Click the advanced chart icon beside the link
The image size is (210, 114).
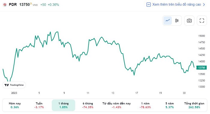(148, 4)
